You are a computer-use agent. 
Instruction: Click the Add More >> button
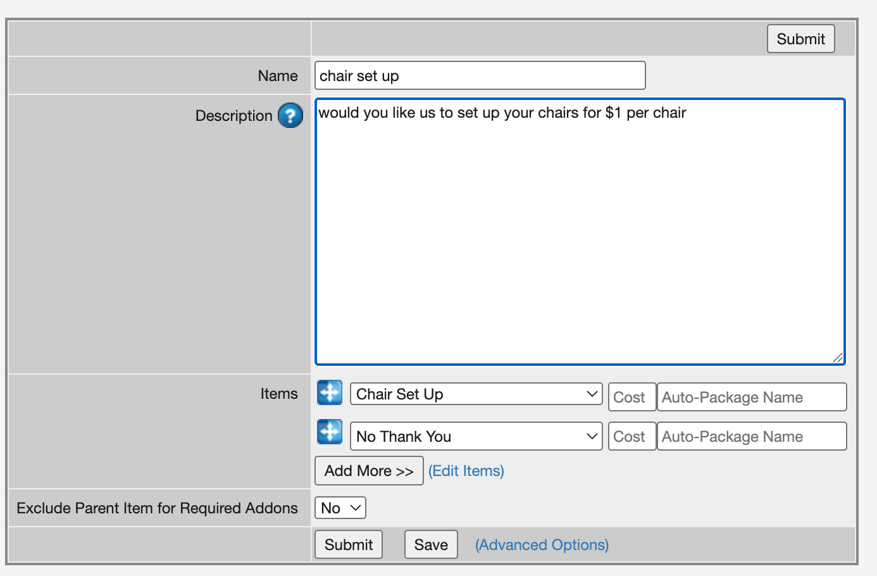(369, 471)
